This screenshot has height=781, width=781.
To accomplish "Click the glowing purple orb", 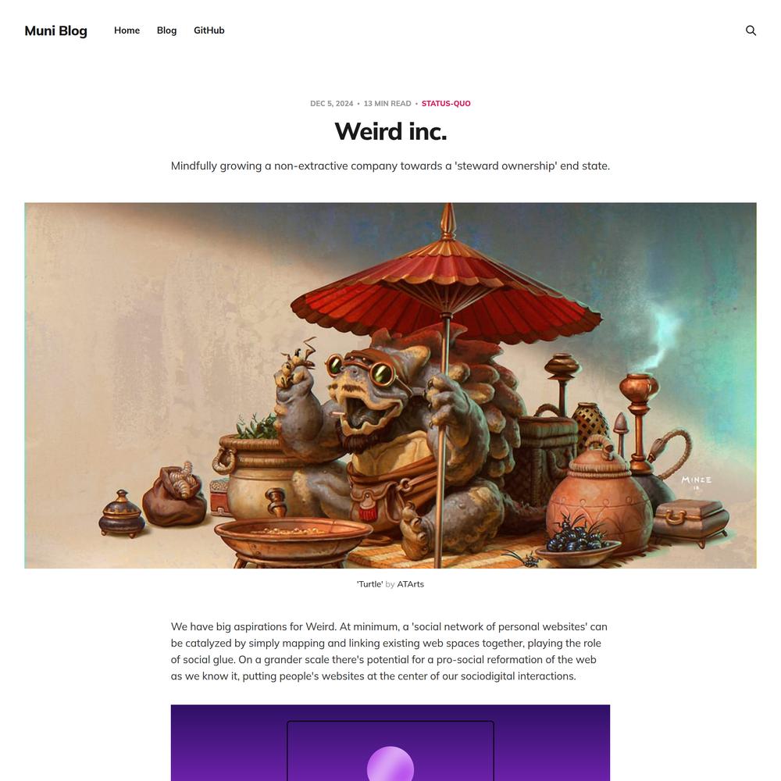I will (x=390, y=764).
